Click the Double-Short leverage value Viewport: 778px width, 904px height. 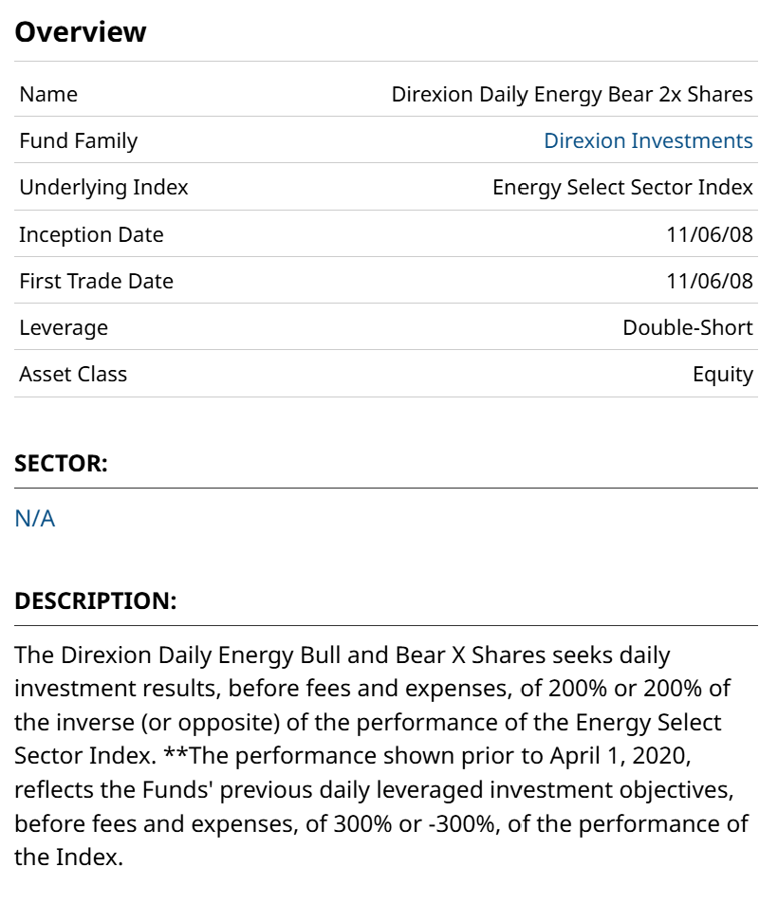[687, 327]
